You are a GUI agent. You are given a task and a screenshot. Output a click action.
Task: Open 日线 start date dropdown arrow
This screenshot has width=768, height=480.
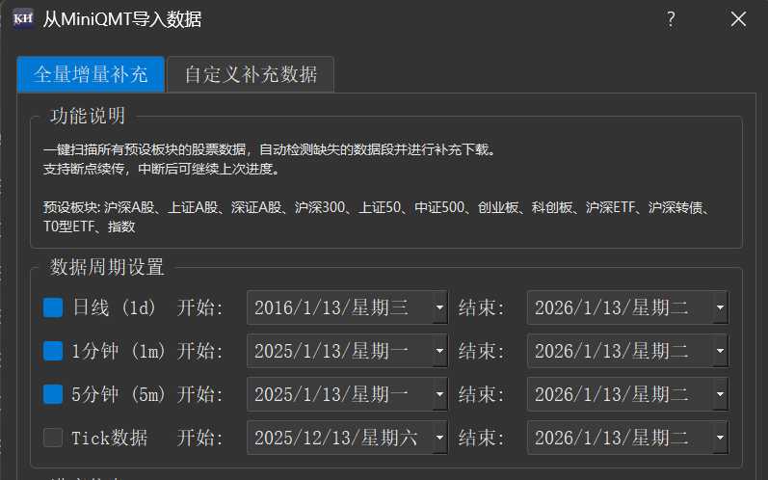(439, 308)
